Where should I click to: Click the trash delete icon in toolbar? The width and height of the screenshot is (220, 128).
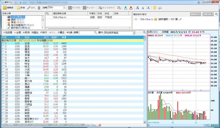pos(39,7)
